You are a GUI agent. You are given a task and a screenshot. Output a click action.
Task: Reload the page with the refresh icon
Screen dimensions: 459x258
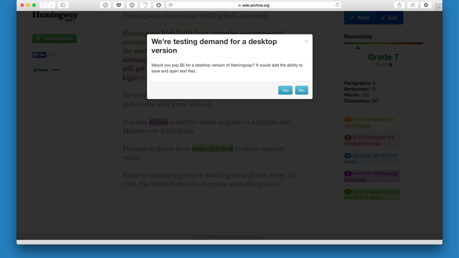tap(337, 5)
